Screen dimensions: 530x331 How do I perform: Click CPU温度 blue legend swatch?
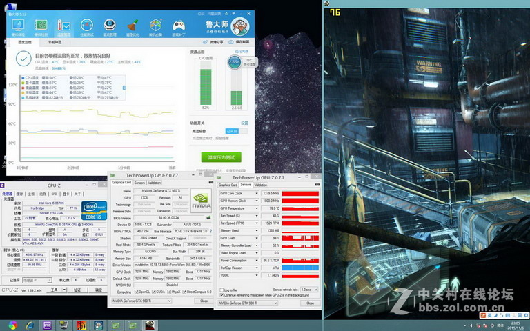click(x=23, y=78)
